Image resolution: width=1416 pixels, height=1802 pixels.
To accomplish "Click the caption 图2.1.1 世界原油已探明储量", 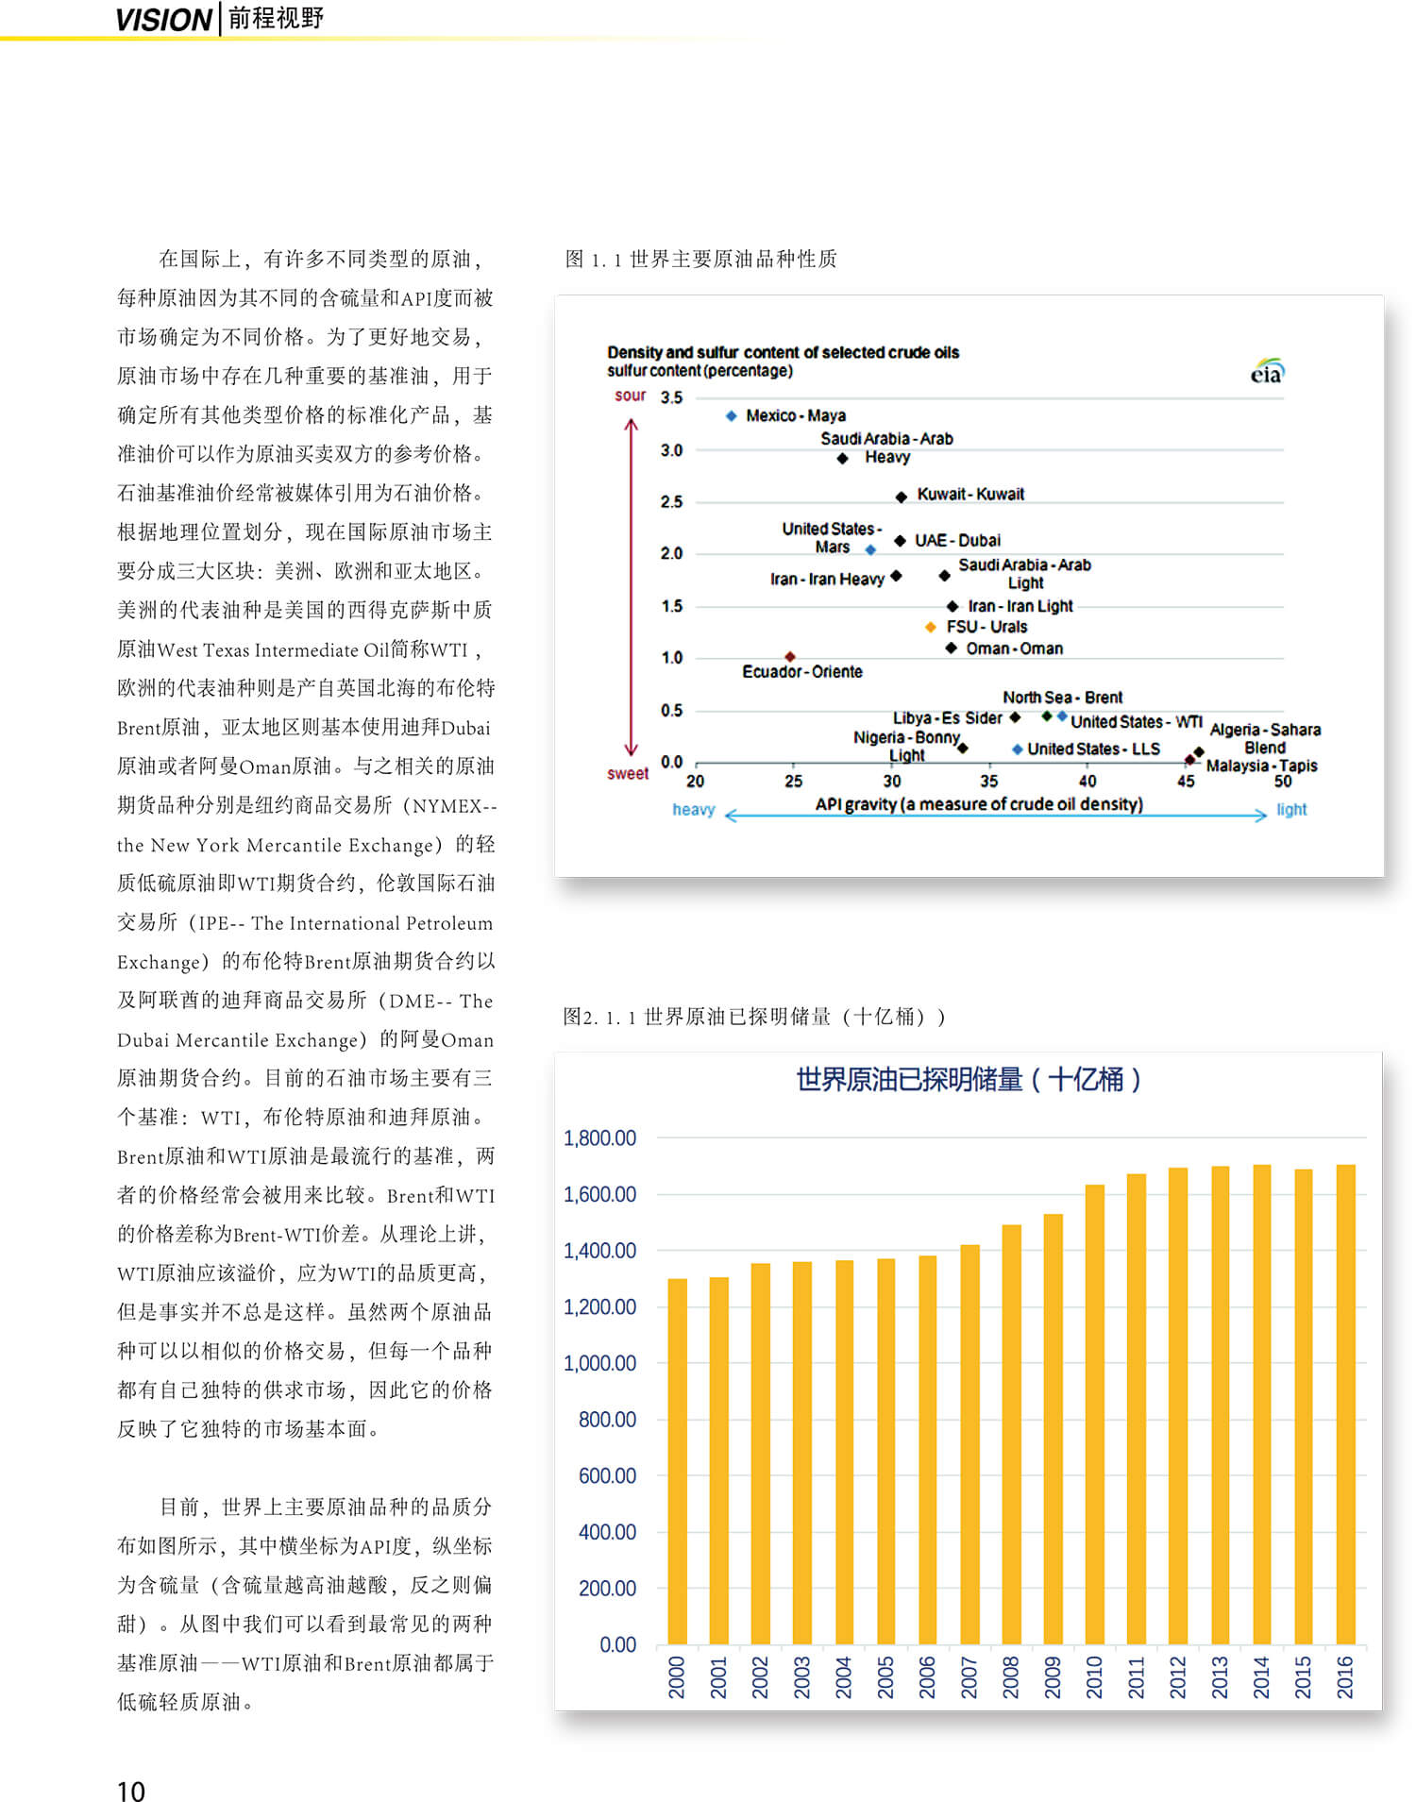I will tap(754, 1016).
